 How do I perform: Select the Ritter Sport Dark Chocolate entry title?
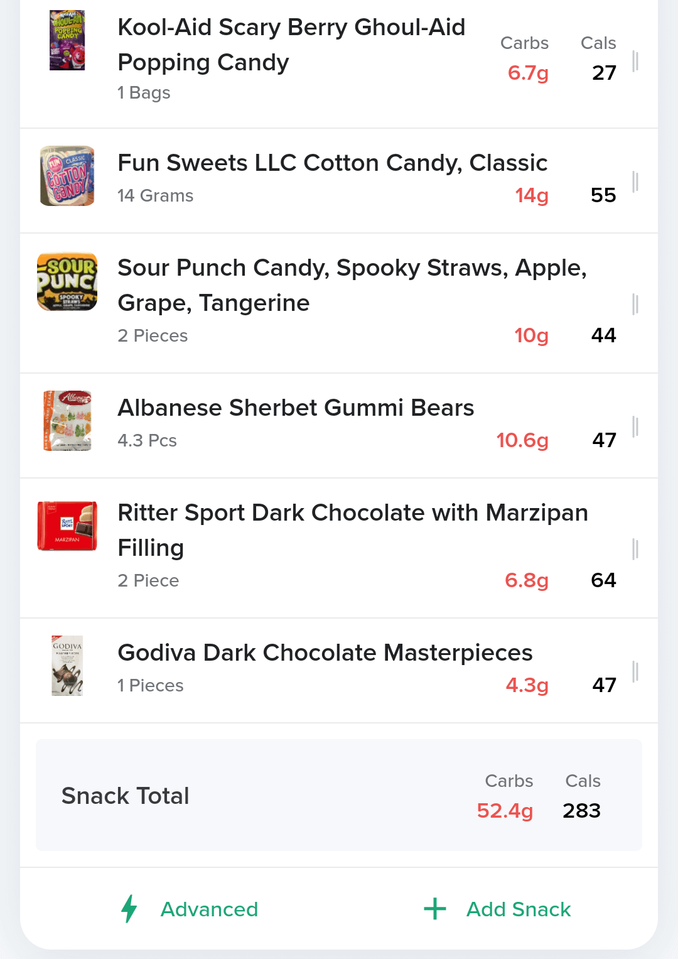(x=353, y=530)
